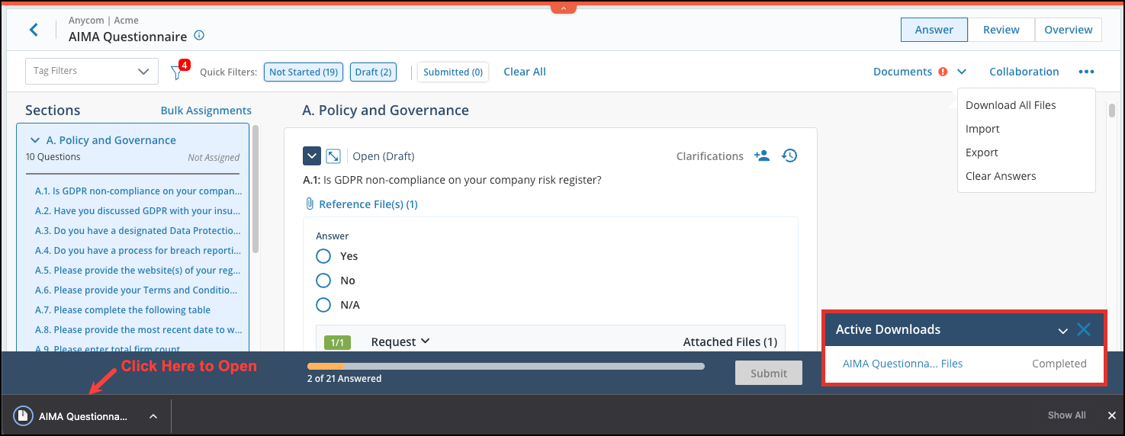Open the three-dots more options menu
1125x436 pixels.
(1086, 72)
